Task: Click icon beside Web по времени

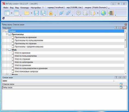Action: click(13, 53)
